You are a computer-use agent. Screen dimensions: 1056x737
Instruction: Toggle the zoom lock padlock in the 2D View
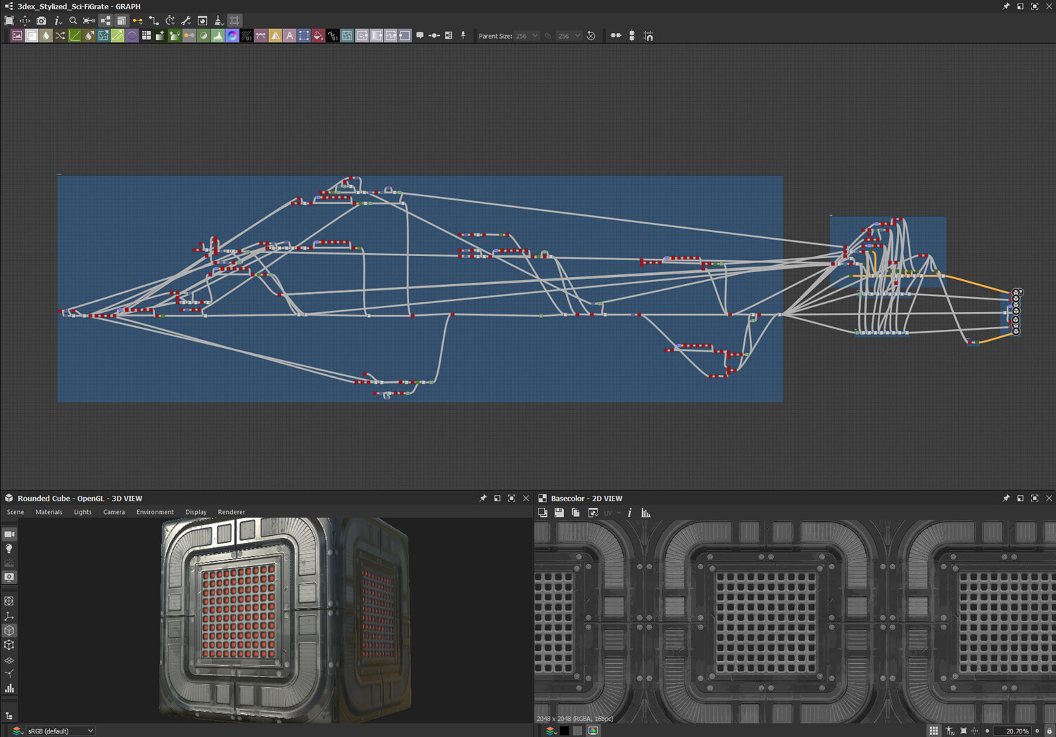pos(1049,731)
